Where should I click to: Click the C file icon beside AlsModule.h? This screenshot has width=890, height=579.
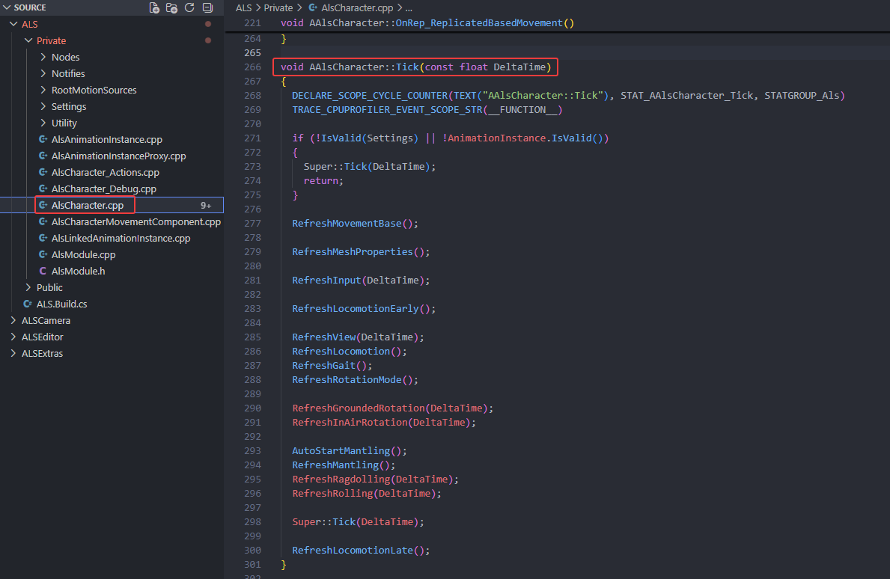43,271
